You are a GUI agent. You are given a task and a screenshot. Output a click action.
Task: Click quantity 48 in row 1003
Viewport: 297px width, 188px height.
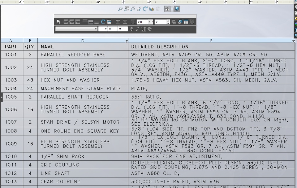tap(30, 80)
